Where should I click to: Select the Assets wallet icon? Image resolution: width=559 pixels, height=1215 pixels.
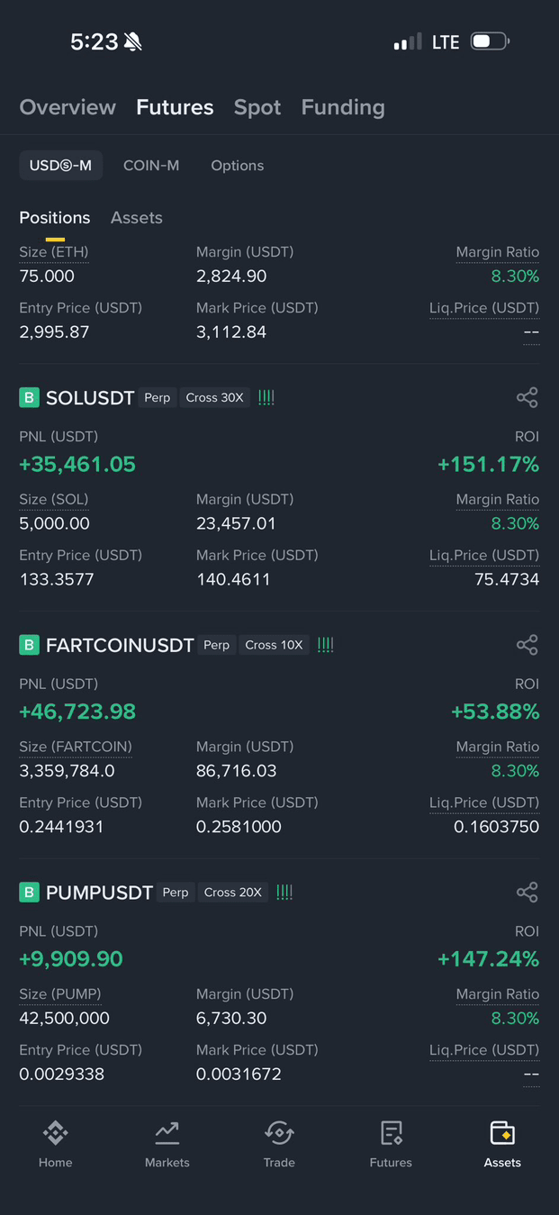tap(502, 1133)
